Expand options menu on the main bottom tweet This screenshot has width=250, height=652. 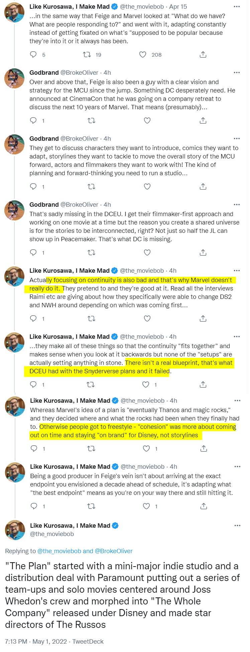click(237, 525)
